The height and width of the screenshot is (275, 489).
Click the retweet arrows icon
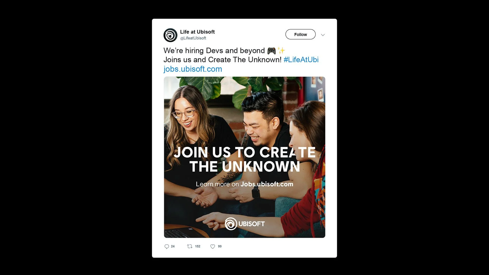point(190,246)
